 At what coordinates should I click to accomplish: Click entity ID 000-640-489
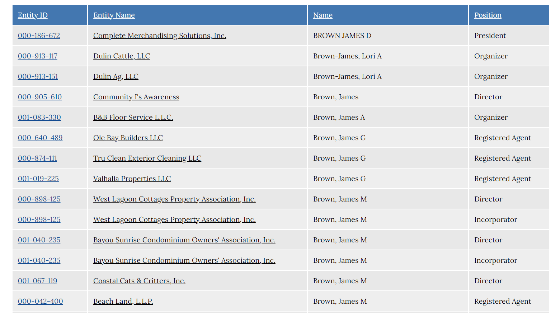40,138
